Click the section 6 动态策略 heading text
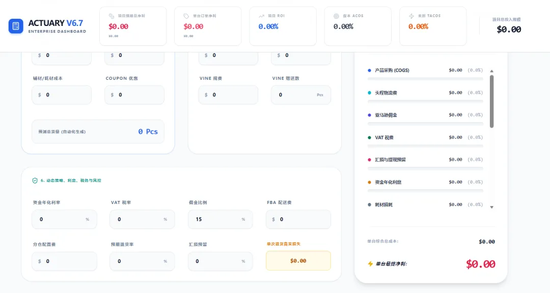The width and height of the screenshot is (550, 293). click(x=71, y=181)
